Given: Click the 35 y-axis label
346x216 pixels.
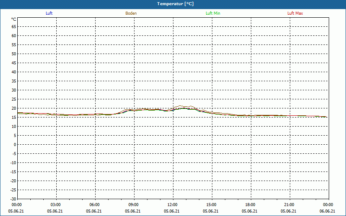Looking at the screenshot, I should (14, 81).
